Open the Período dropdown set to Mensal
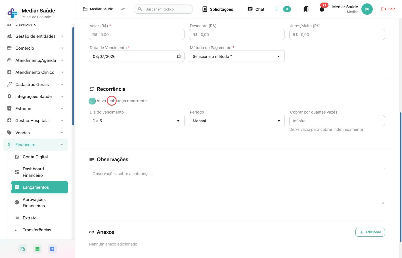Image resolution: width=402 pixels, height=258 pixels. pyautogui.click(x=237, y=121)
